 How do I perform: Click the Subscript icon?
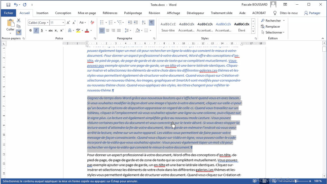[56, 31]
